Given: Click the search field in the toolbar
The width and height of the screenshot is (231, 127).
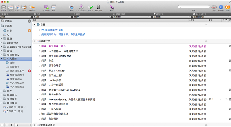Looking at the screenshot, I should pos(194,7).
